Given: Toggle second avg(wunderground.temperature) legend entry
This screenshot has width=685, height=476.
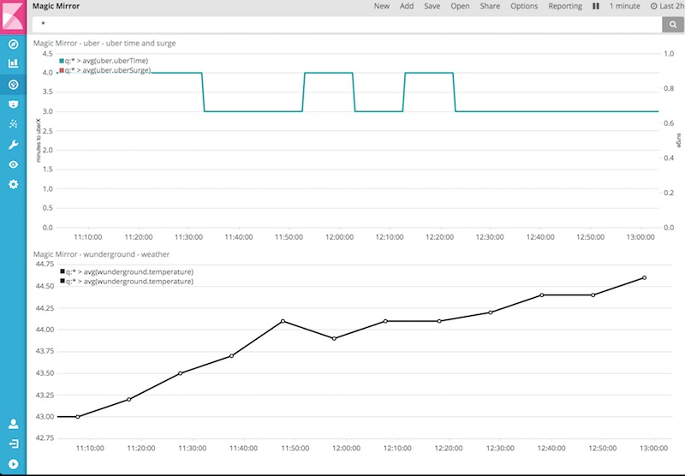Looking at the screenshot, I should click(x=127, y=281).
